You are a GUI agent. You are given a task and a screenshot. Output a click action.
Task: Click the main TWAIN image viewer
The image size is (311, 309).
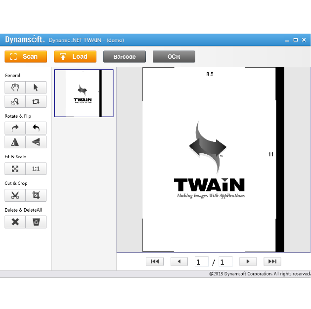click(x=214, y=160)
